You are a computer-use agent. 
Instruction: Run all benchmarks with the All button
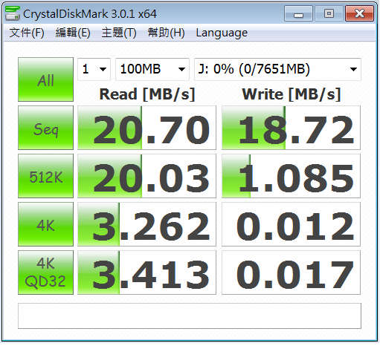point(45,79)
